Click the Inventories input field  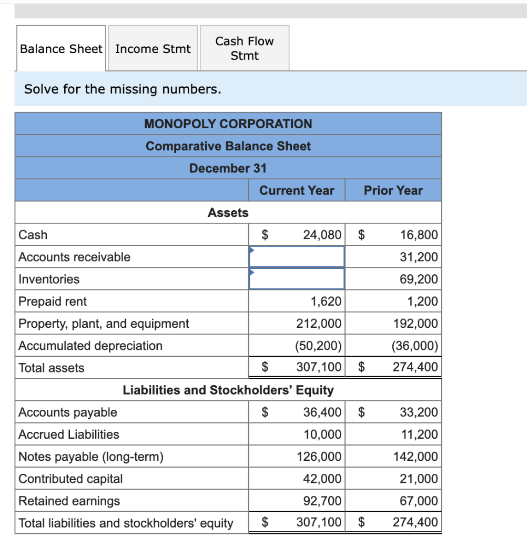pyautogui.click(x=296, y=279)
